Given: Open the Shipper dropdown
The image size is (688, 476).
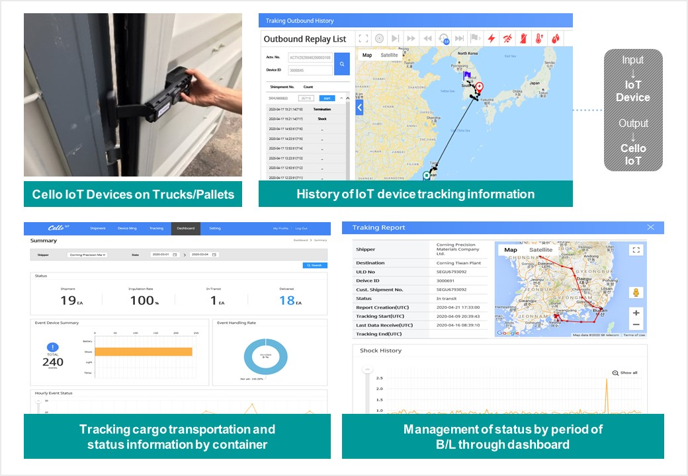Looking at the screenshot, I should [x=87, y=255].
